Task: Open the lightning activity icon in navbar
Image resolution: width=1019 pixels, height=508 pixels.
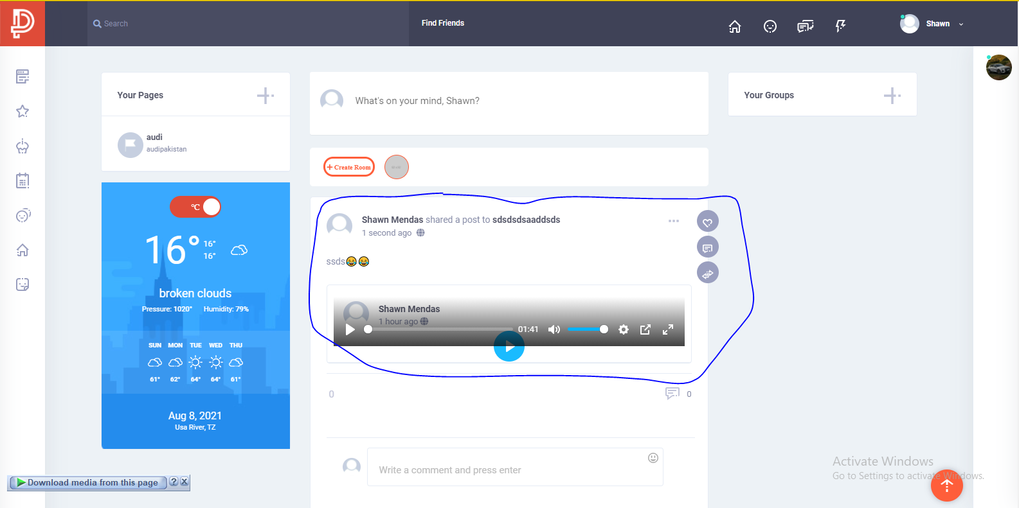Action: pyautogui.click(x=840, y=26)
